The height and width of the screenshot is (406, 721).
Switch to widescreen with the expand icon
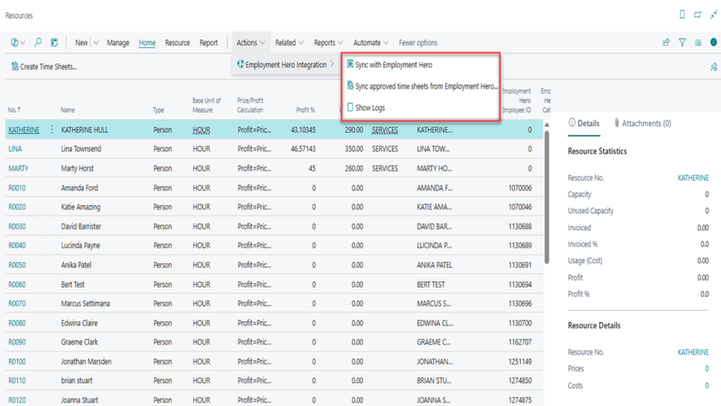point(715,14)
